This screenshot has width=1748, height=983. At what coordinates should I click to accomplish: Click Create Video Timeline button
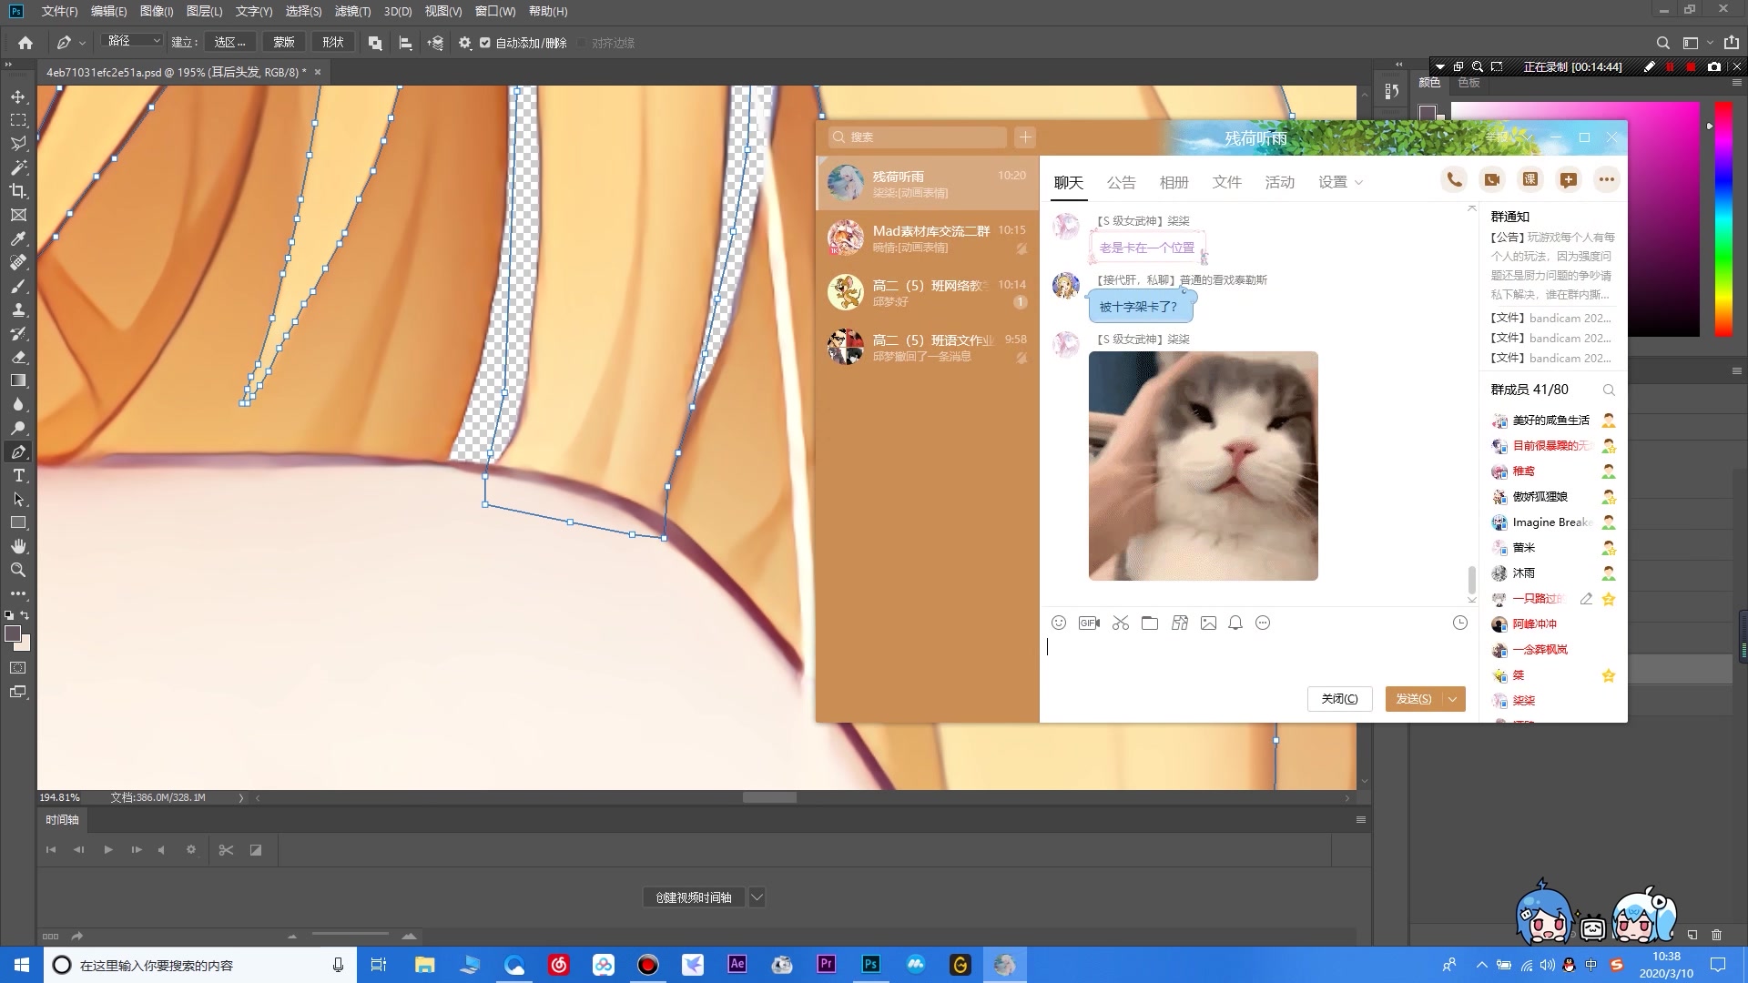point(694,897)
